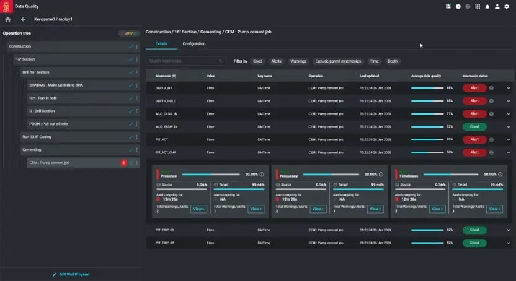Open the three-dot menu for Cementing
Image resolution: width=516 pixels, height=281 pixels.
pos(137,150)
